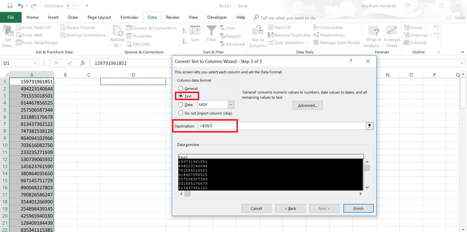Click Sort A to Z icon
Viewport: 467px width, 232px height.
(184, 30)
